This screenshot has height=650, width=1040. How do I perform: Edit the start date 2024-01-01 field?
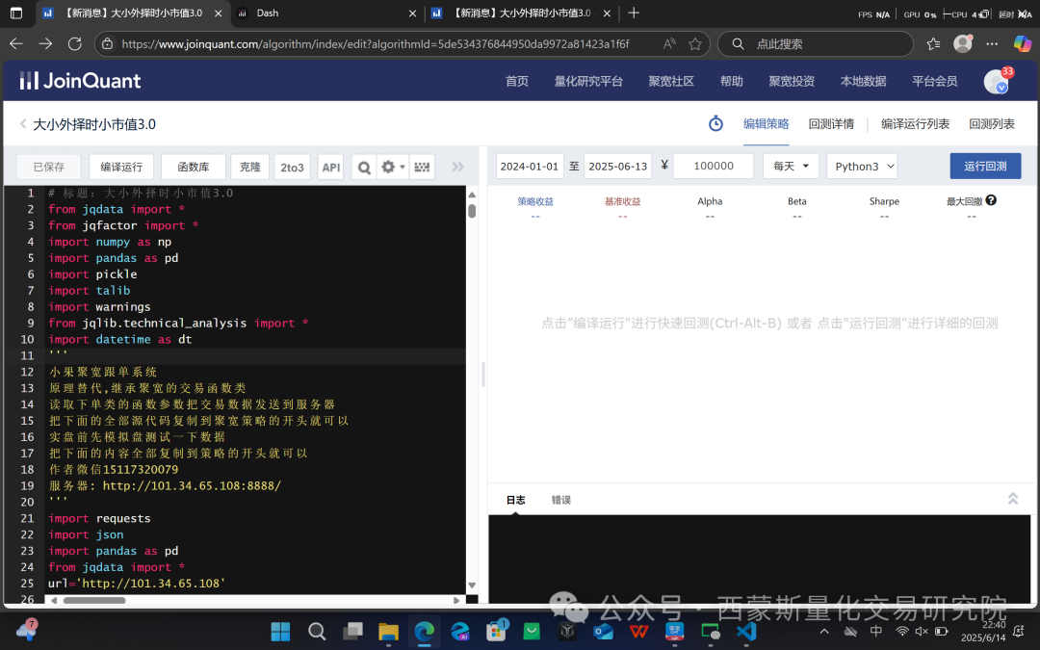(530, 166)
